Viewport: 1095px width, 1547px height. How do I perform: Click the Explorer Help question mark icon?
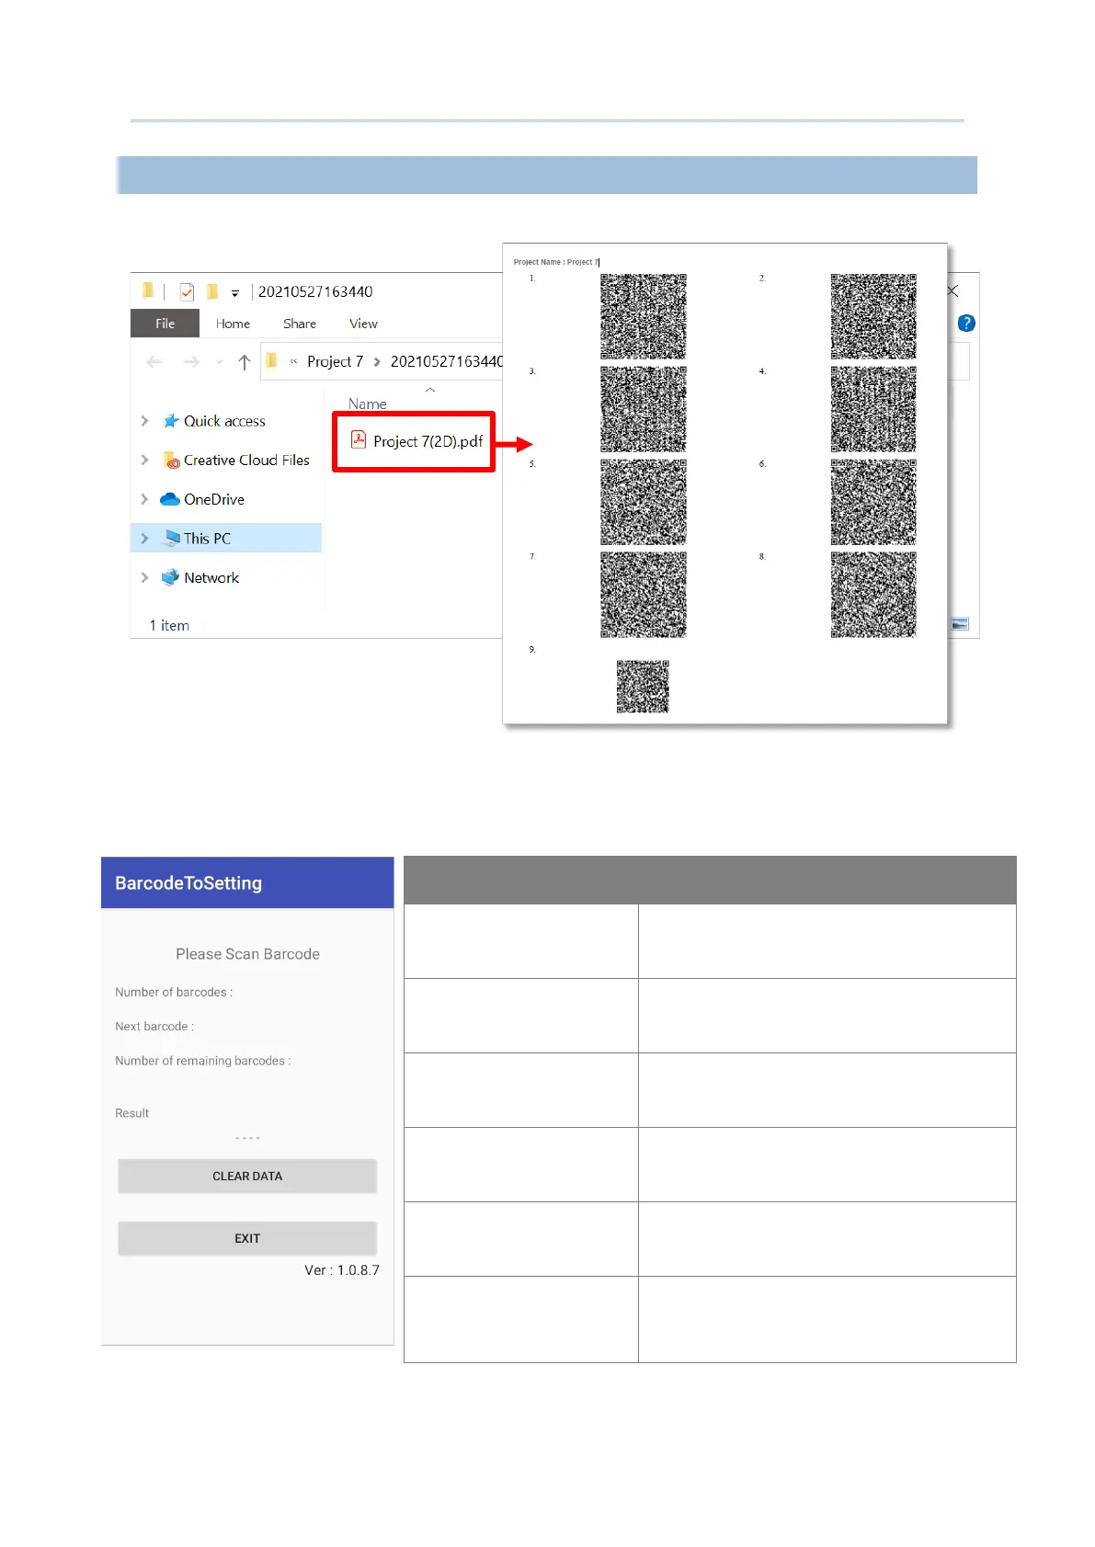click(x=966, y=324)
